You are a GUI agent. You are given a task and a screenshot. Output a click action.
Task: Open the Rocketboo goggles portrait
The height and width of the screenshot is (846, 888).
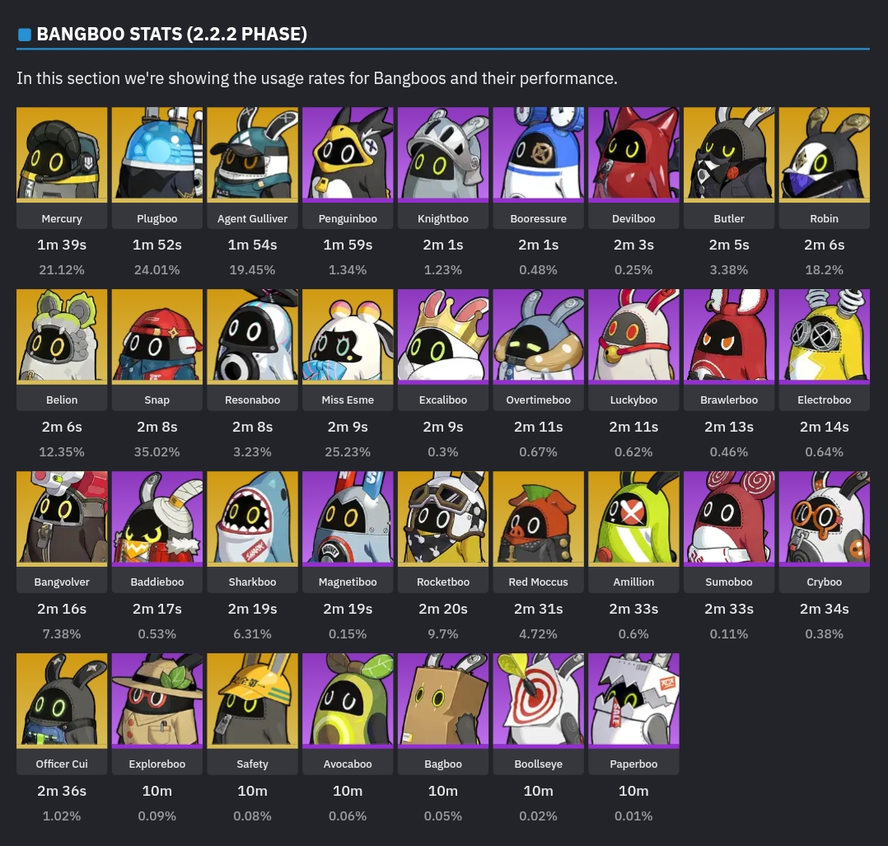coord(443,519)
